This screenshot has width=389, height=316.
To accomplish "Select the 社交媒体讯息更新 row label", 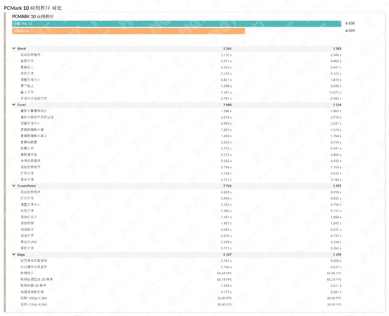I will pos(34,267).
